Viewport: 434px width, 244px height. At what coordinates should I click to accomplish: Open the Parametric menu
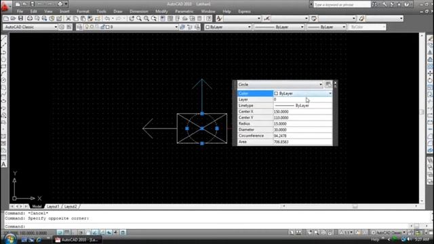click(x=184, y=12)
